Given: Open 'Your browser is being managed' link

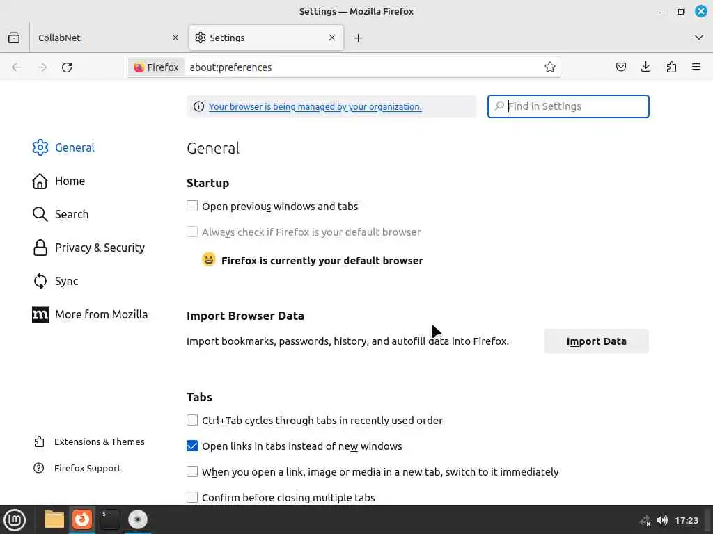Looking at the screenshot, I should click(315, 106).
